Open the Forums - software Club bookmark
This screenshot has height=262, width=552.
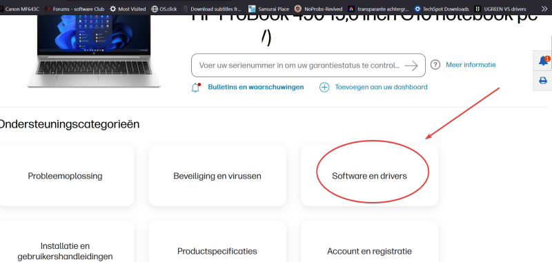click(x=75, y=9)
